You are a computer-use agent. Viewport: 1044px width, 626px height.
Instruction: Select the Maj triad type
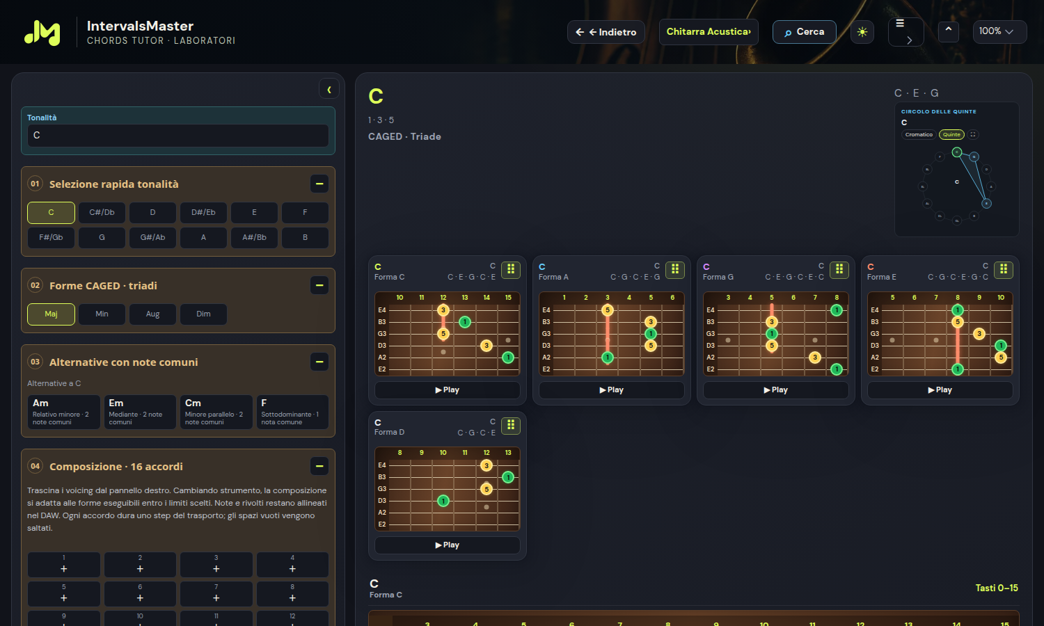pyautogui.click(x=51, y=314)
